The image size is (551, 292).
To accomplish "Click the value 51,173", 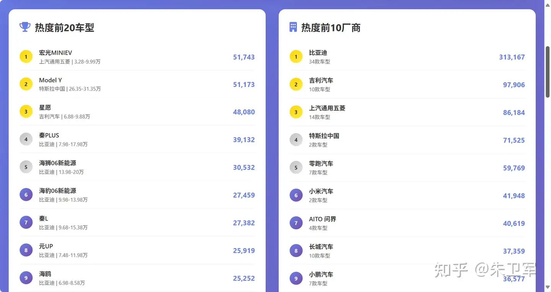I will click(244, 85).
